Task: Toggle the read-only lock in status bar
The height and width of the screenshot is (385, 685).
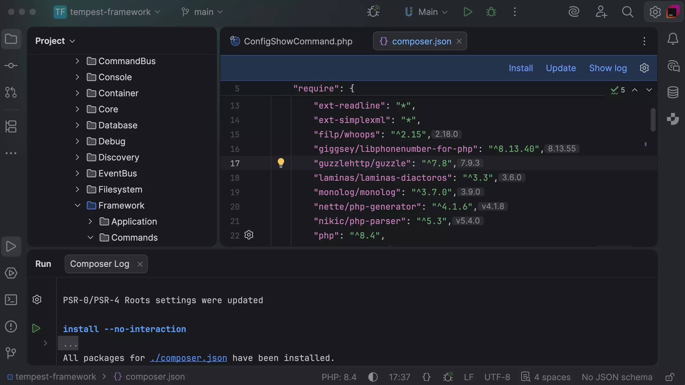Action: [670, 377]
